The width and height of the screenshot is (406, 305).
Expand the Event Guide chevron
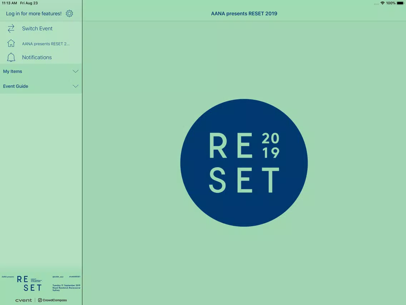pos(75,86)
